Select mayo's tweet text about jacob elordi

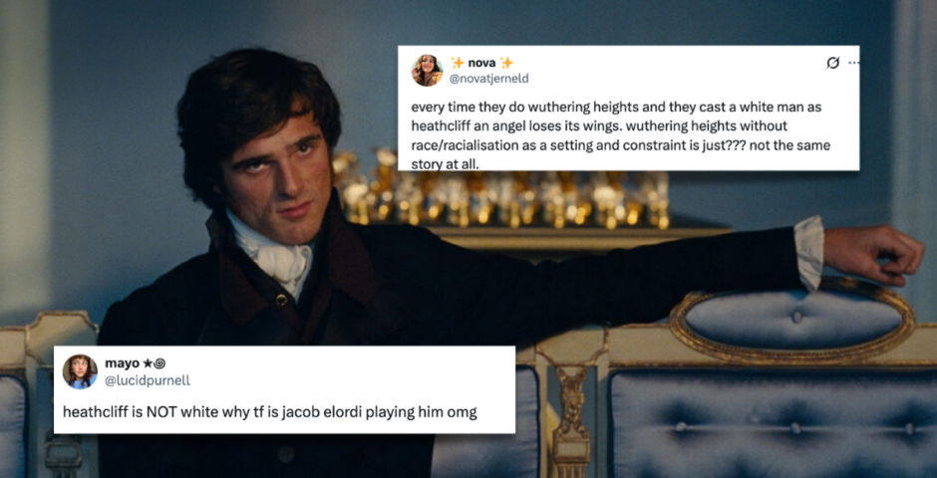click(x=271, y=412)
